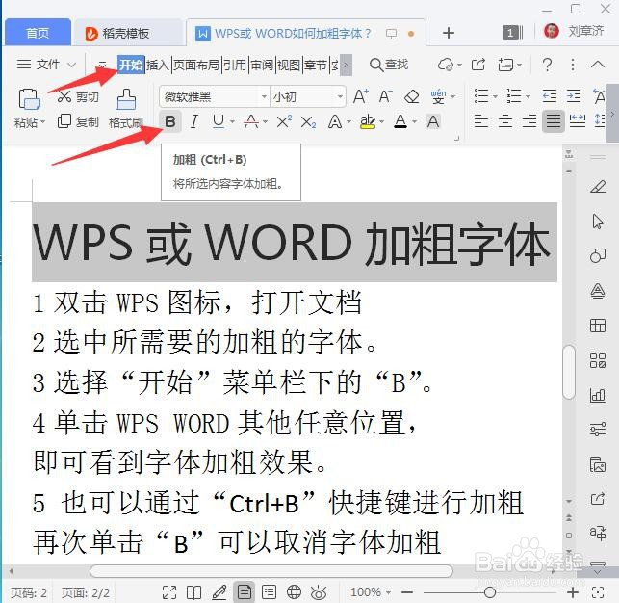
Task: Open chart icon in right sidebar
Action: coord(598,395)
